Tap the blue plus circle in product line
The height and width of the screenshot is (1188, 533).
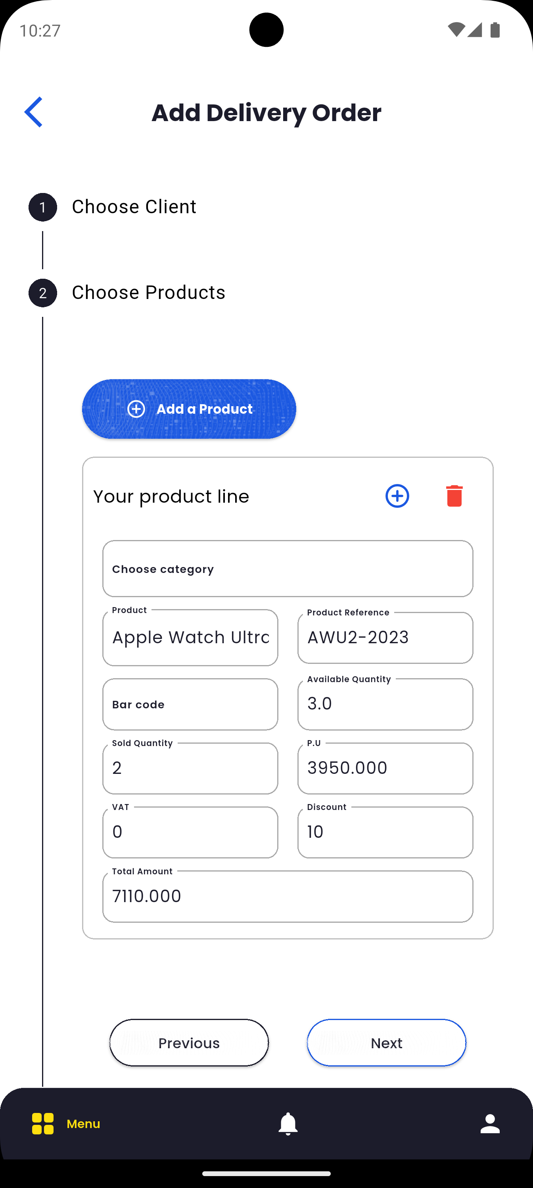tap(397, 496)
